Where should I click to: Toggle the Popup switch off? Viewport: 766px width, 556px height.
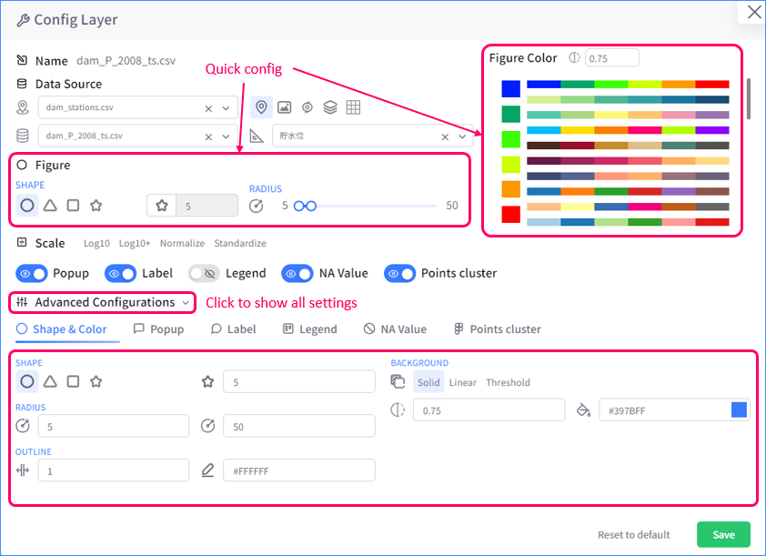point(31,273)
